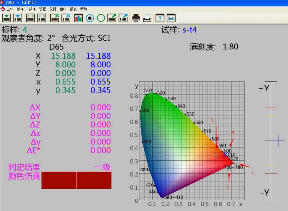Open the 报表 menu
Screen dimensions: 288x211
tap(73, 9)
